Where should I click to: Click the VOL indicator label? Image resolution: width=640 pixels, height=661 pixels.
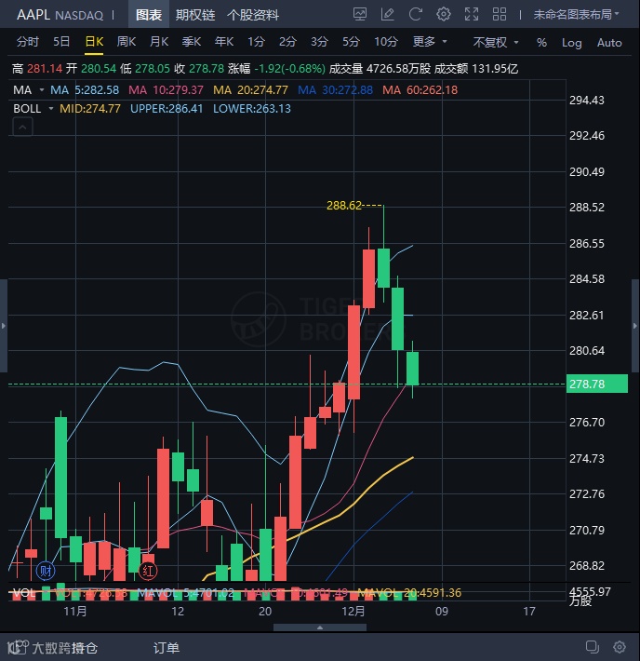tap(24, 593)
